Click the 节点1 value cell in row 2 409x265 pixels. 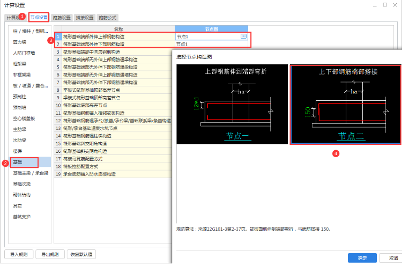pyautogui.click(x=212, y=44)
